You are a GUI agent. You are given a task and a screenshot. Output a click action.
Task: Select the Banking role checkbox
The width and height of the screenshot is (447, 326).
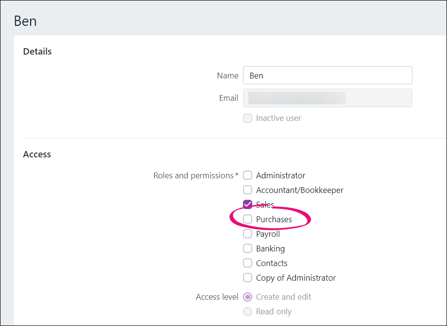click(247, 248)
